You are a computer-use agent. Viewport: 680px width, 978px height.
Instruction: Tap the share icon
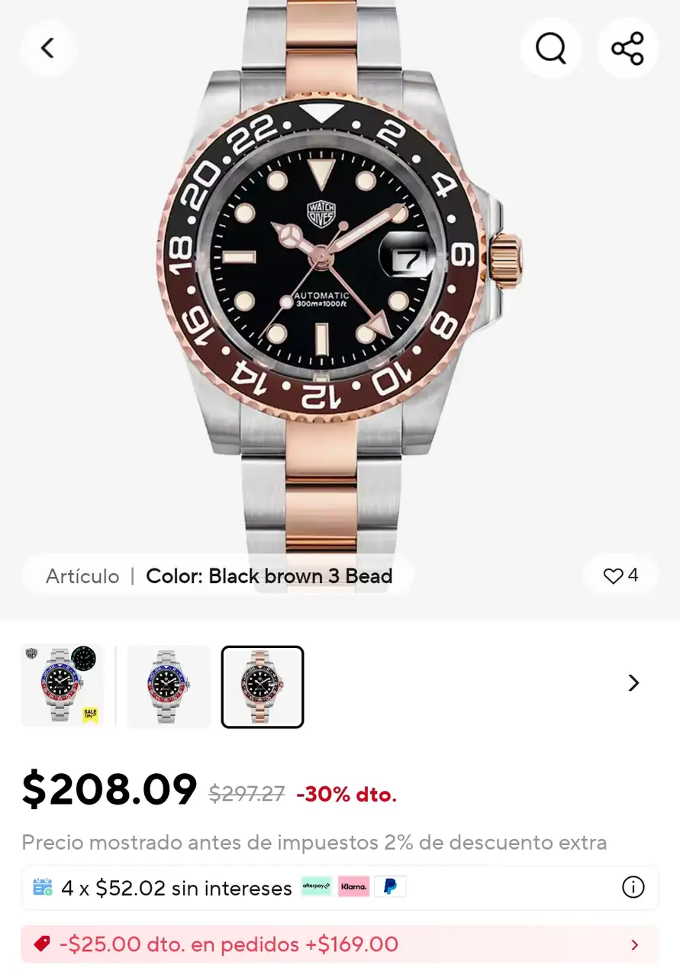tap(627, 48)
